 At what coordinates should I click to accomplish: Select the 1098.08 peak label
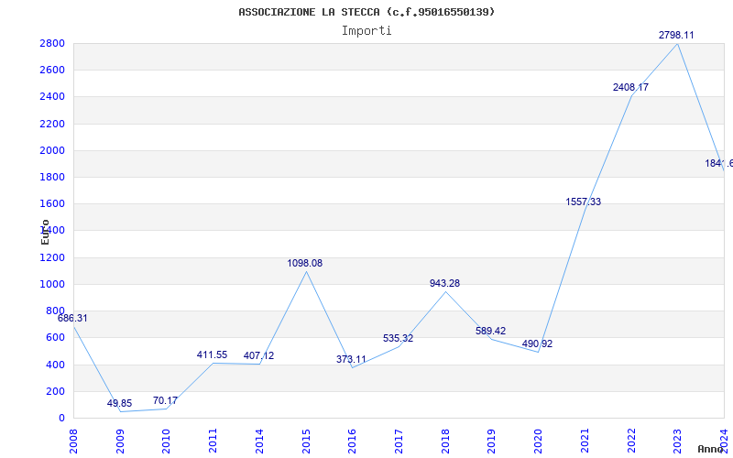click(x=305, y=263)
